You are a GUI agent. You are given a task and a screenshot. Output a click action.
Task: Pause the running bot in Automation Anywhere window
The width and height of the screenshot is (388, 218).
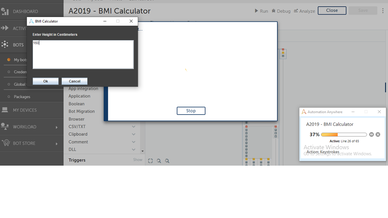coord(371,134)
